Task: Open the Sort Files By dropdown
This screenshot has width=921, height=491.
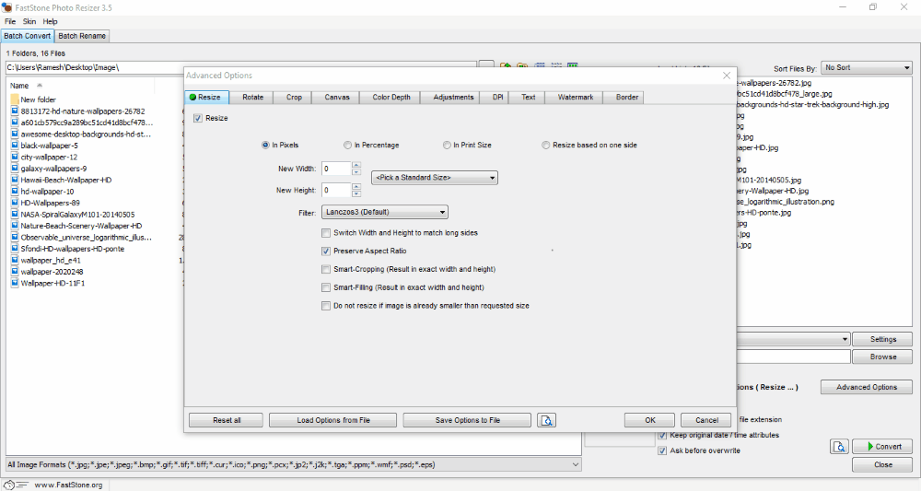Action: coord(867,67)
